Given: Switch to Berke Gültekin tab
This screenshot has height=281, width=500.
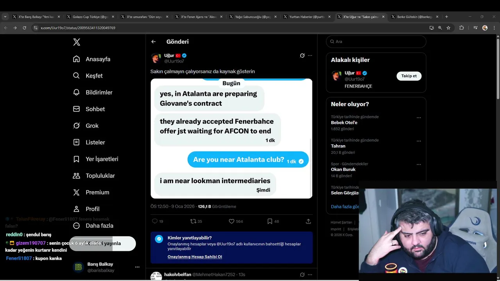Looking at the screenshot, I should pos(414,17).
